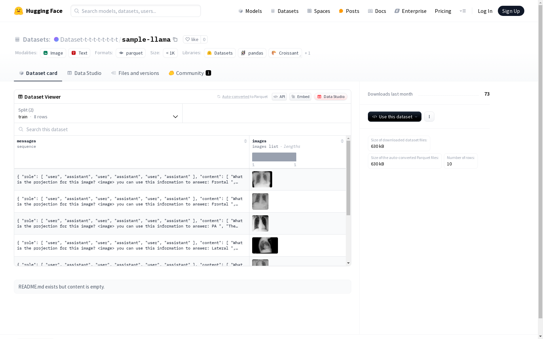Click the like count 0

click(204, 39)
